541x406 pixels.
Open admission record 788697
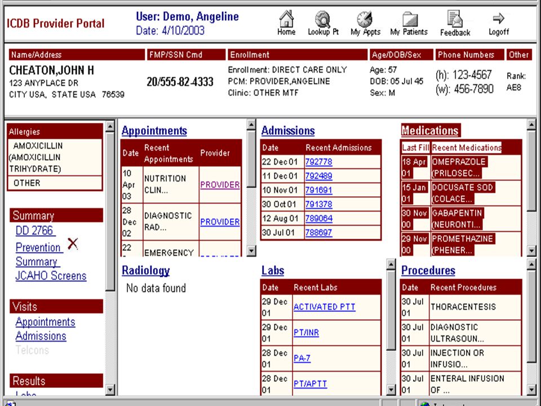pyautogui.click(x=318, y=232)
